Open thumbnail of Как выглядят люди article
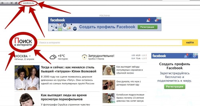The height and width of the screenshot is (106, 200). [x=27, y=99]
